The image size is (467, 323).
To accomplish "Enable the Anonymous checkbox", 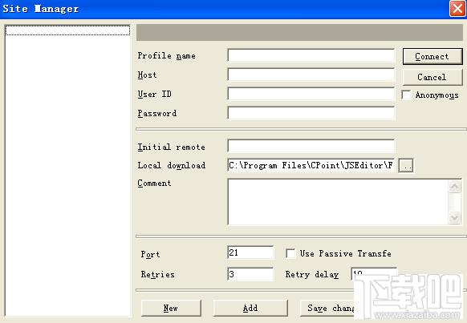I will (406, 95).
